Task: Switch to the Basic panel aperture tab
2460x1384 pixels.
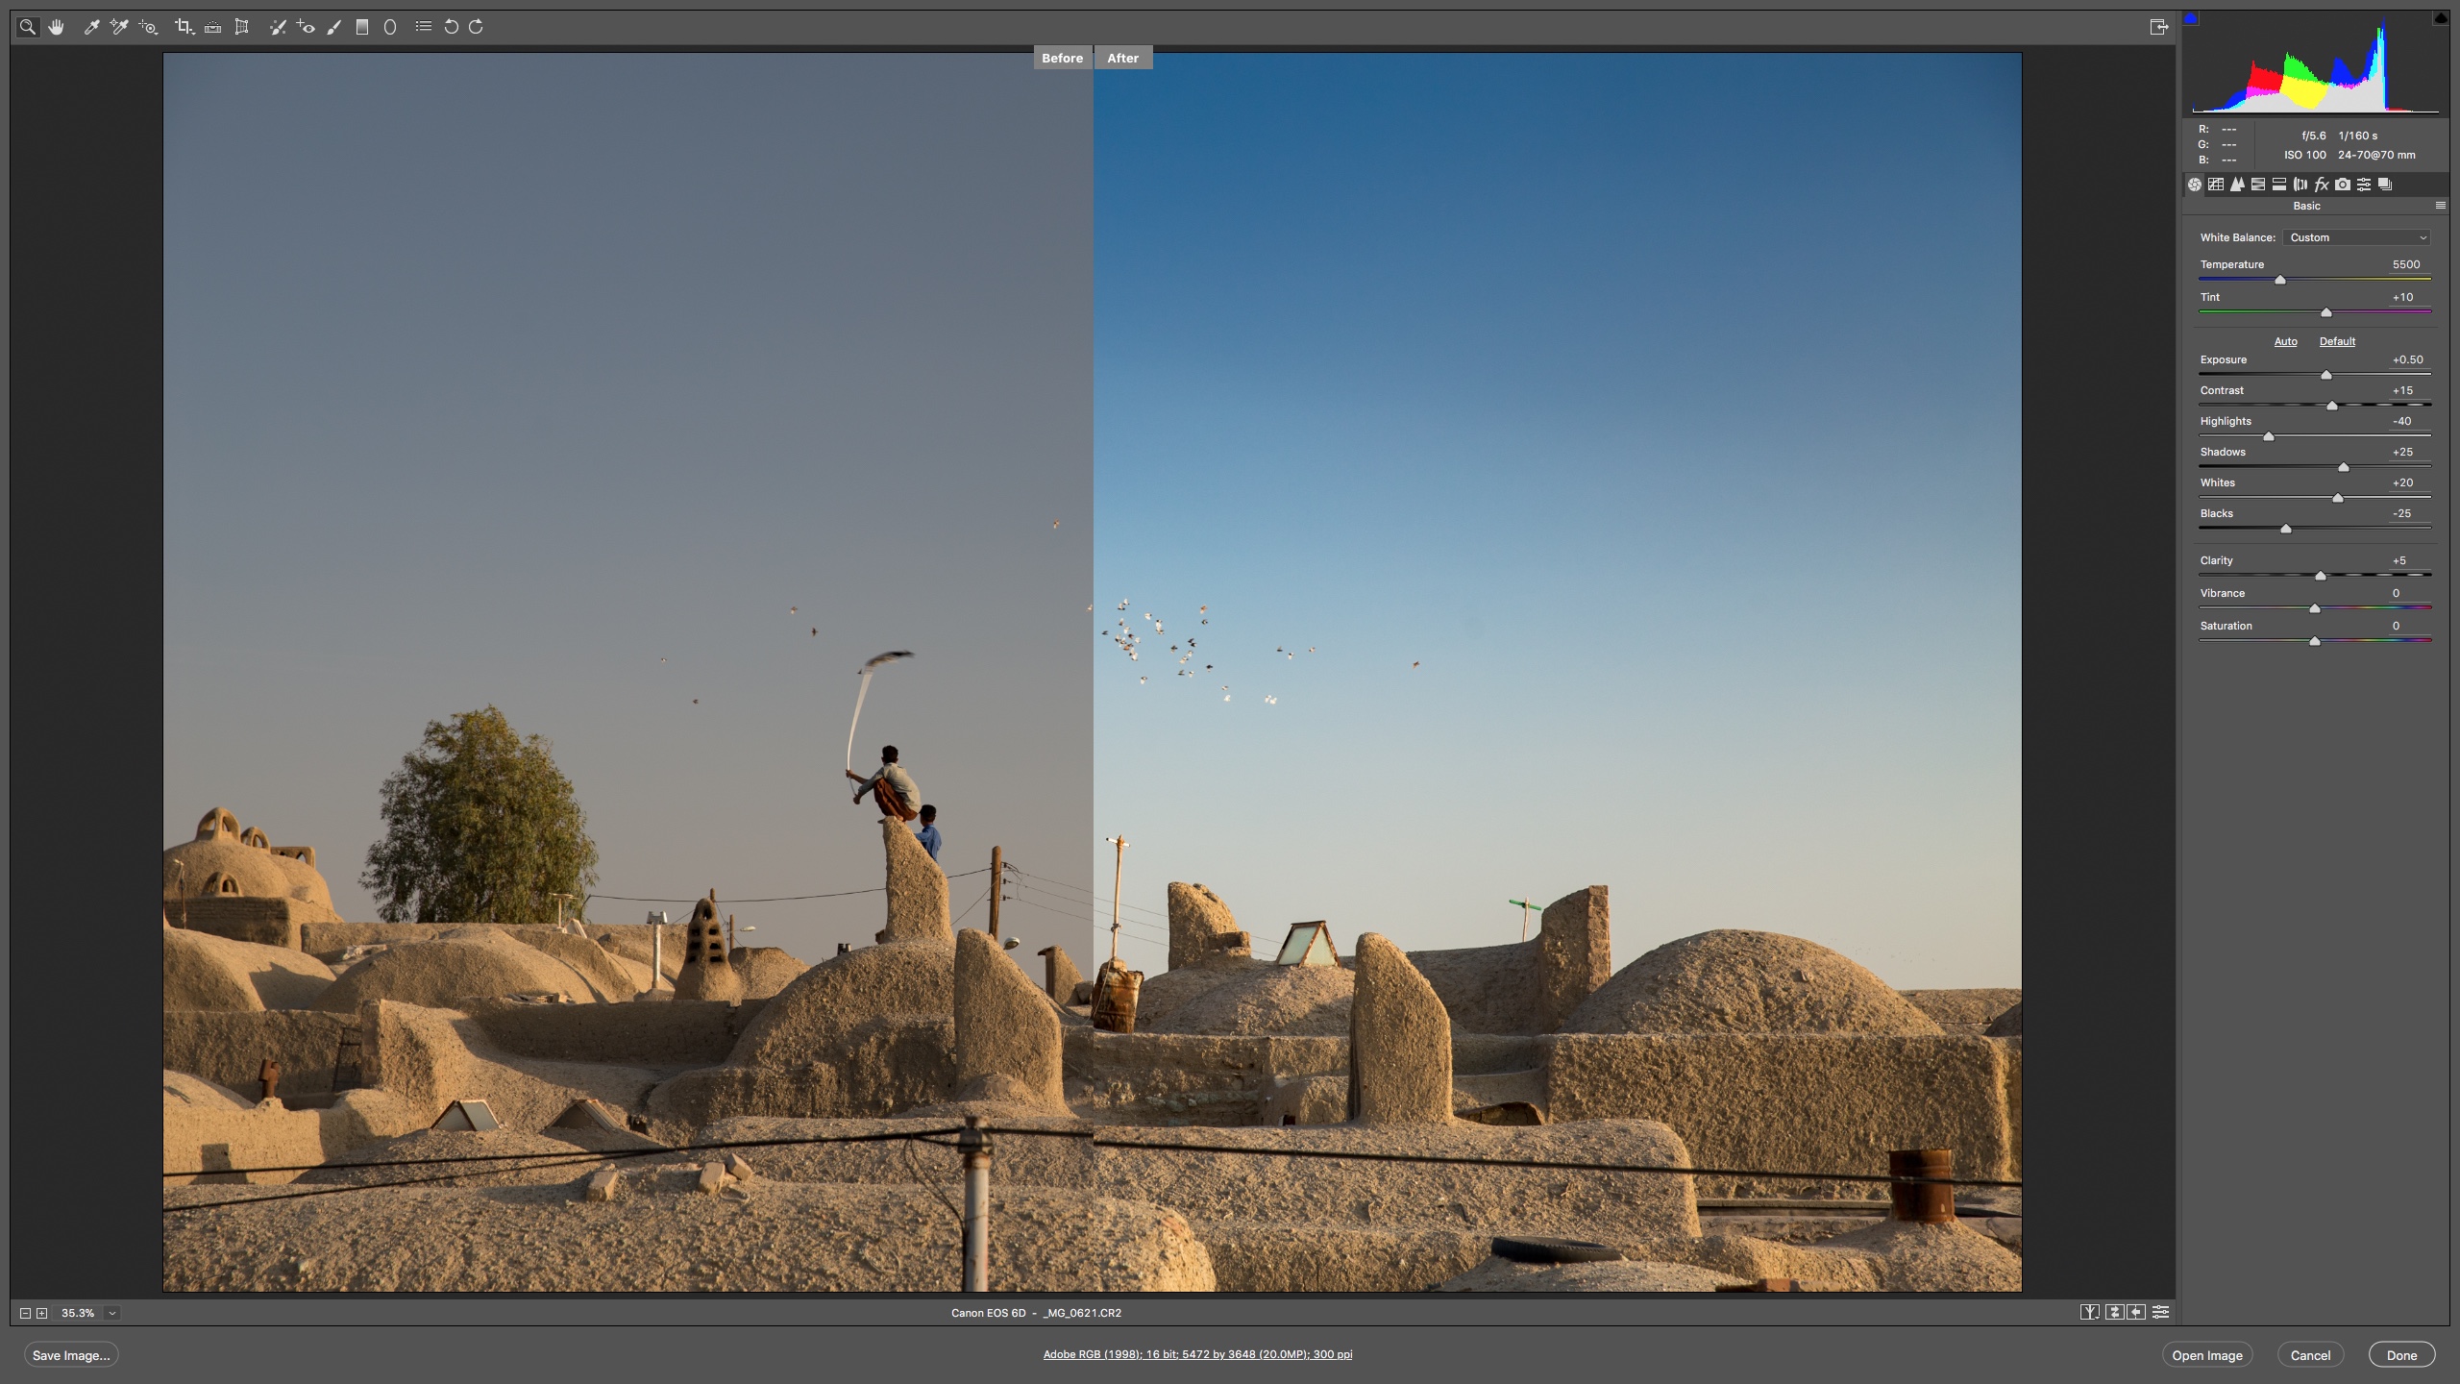Action: 2195,185
